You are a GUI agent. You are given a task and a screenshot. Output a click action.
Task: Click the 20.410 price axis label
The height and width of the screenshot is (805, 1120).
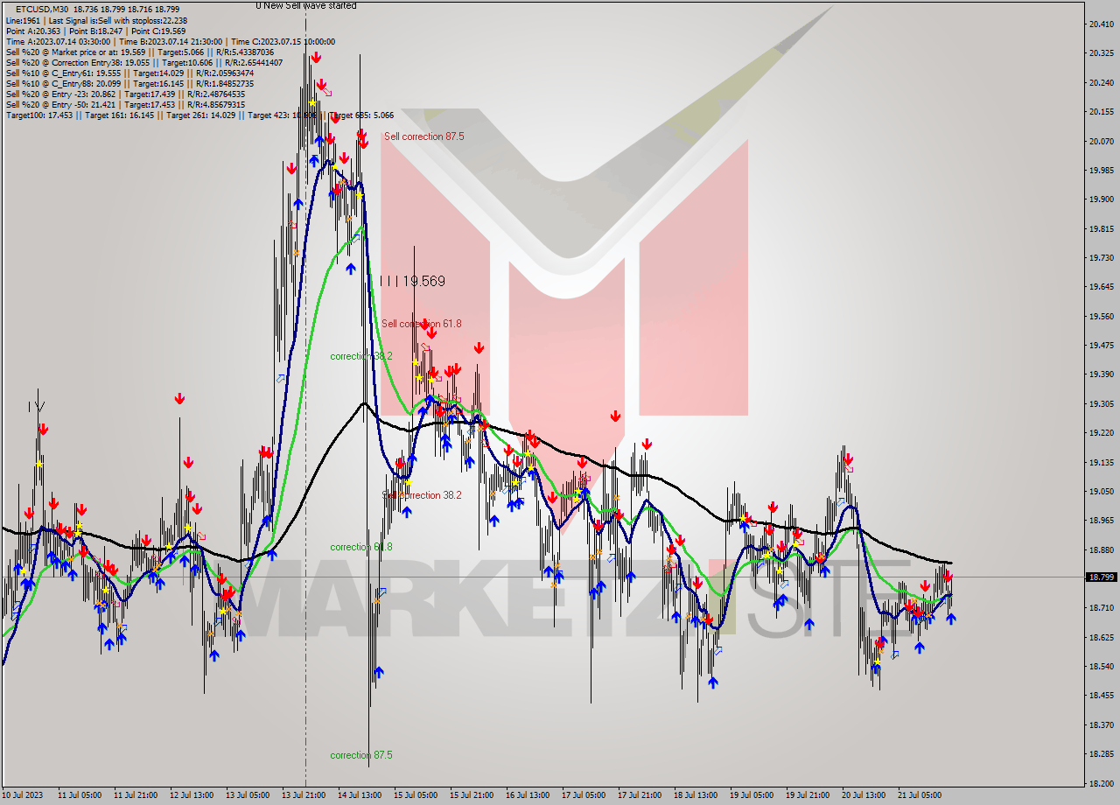tap(1101, 24)
